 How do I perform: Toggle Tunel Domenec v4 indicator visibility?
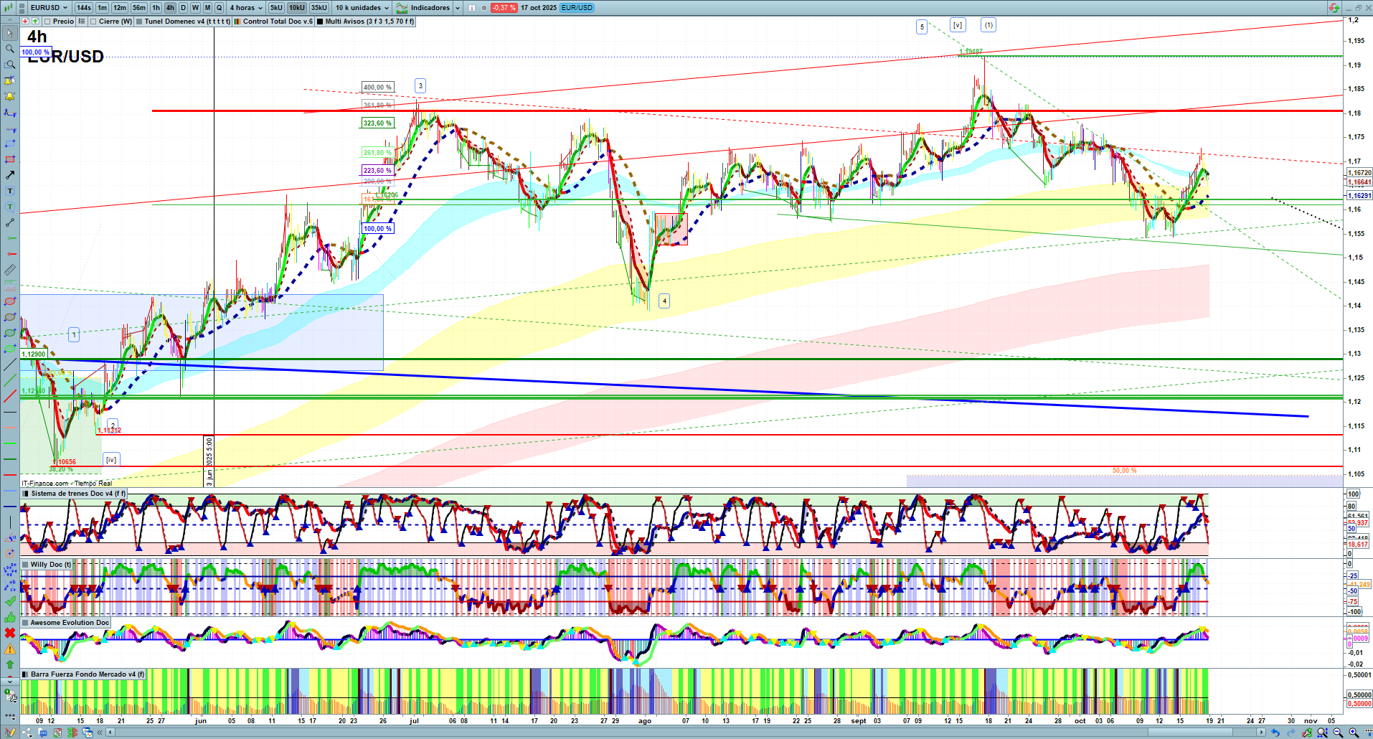click(139, 22)
